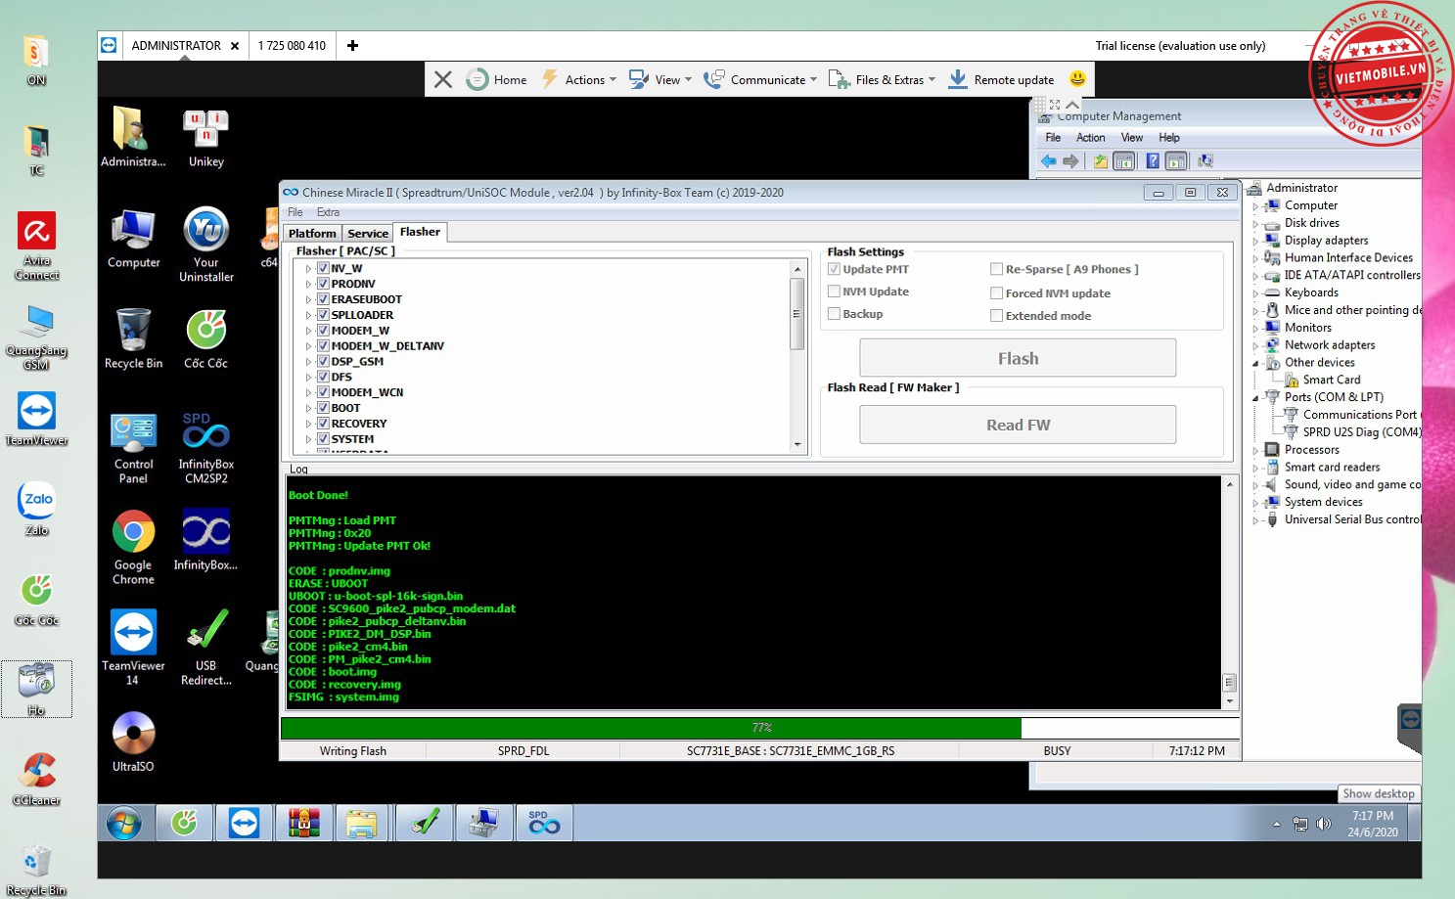Switch to the Platform tab
Viewport: 1455px width, 899px height.
point(312,233)
